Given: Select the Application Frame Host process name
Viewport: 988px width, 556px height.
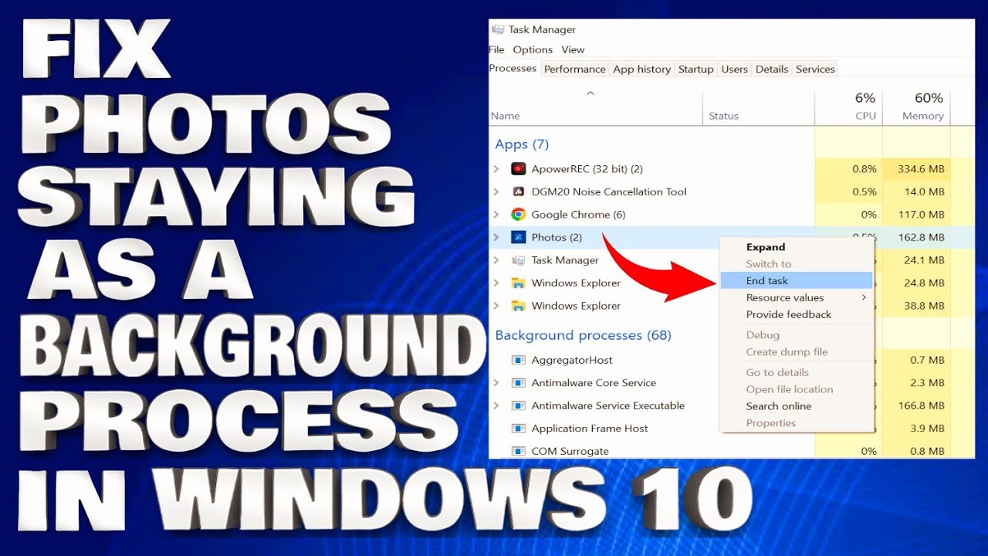Looking at the screenshot, I should [590, 429].
